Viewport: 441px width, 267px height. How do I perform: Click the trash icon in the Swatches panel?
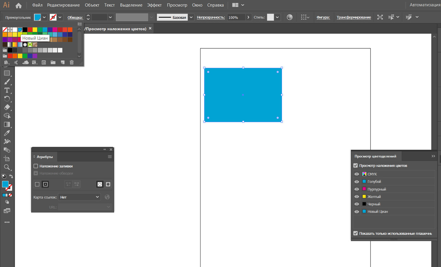tap(71, 62)
